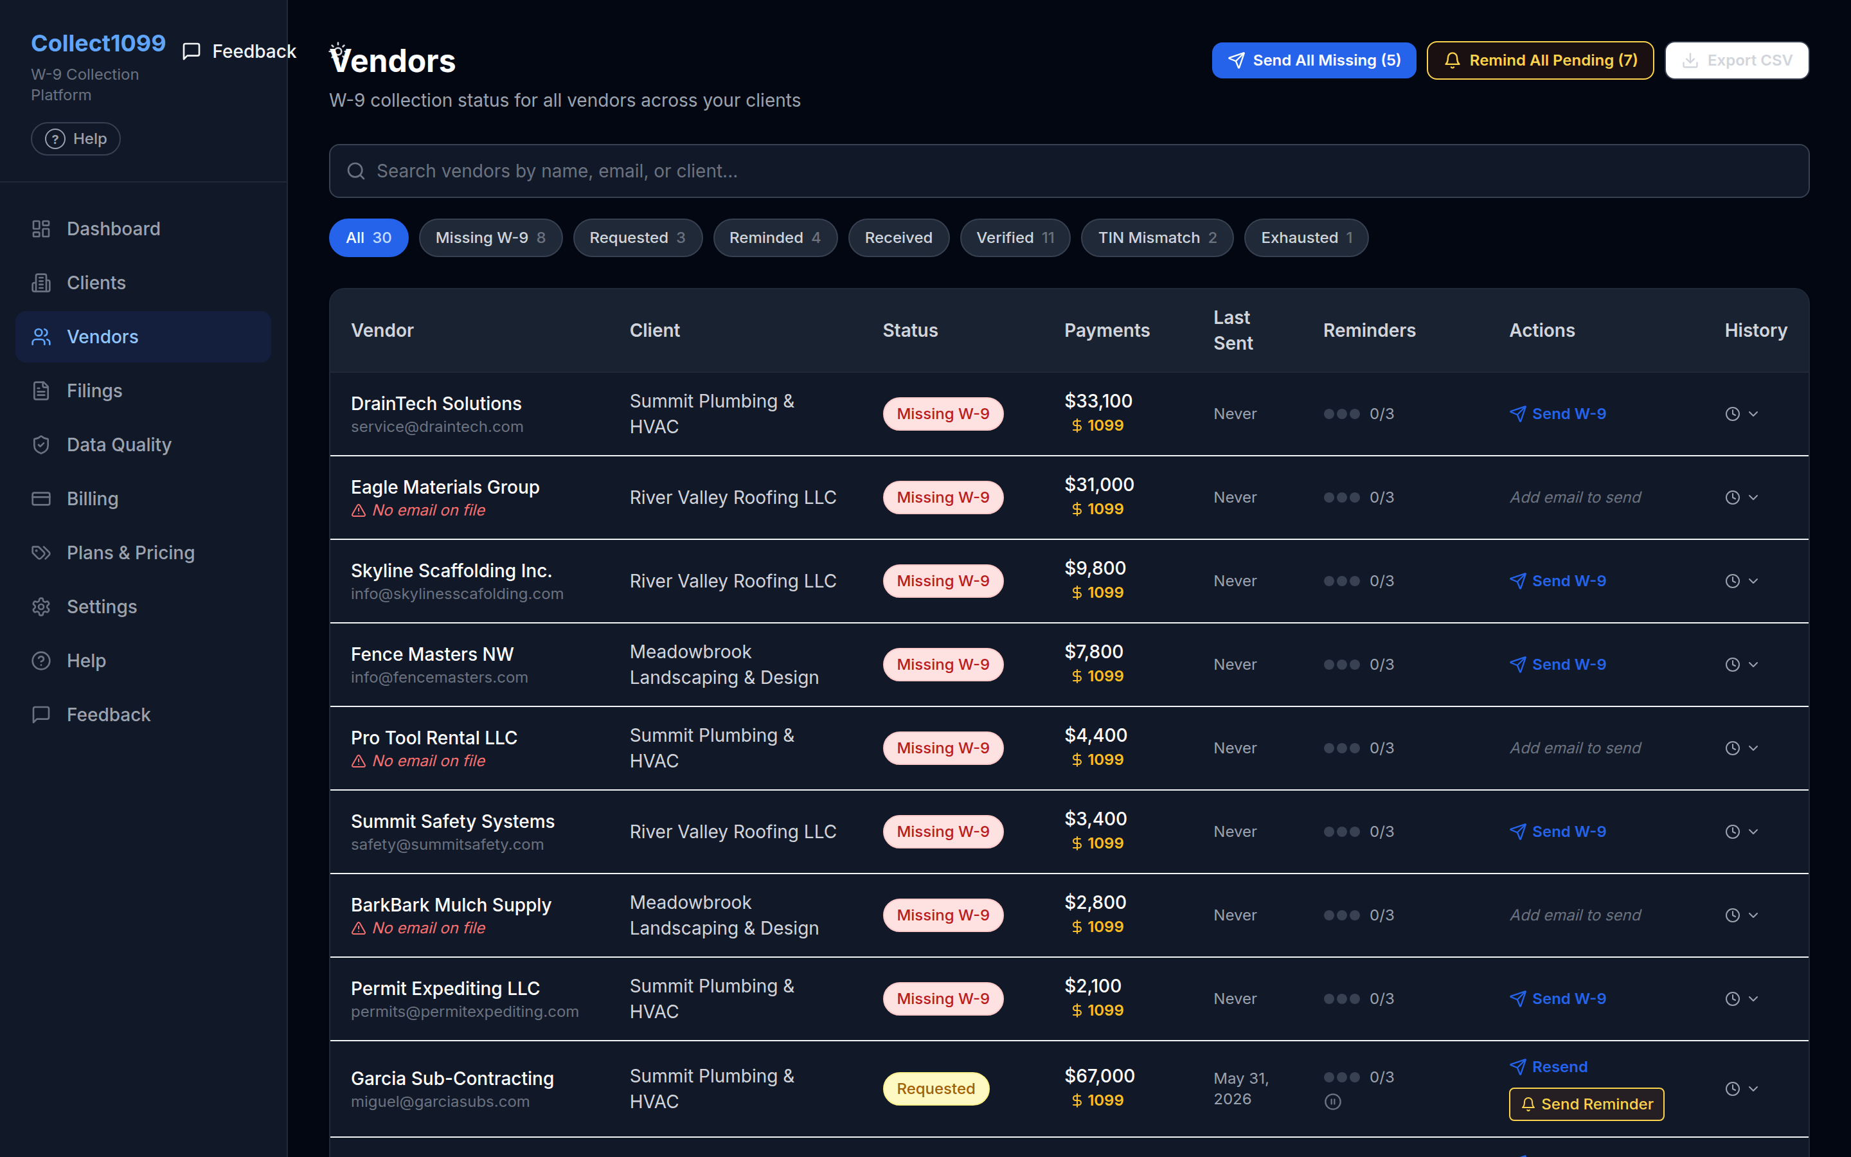
Task: Open Data Quality page
Action: point(143,445)
